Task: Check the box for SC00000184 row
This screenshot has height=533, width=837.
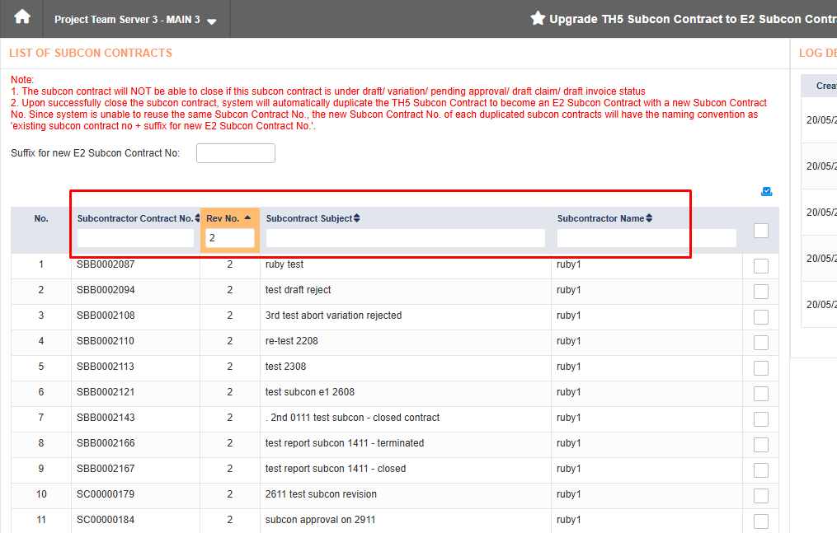Action: [x=761, y=521]
